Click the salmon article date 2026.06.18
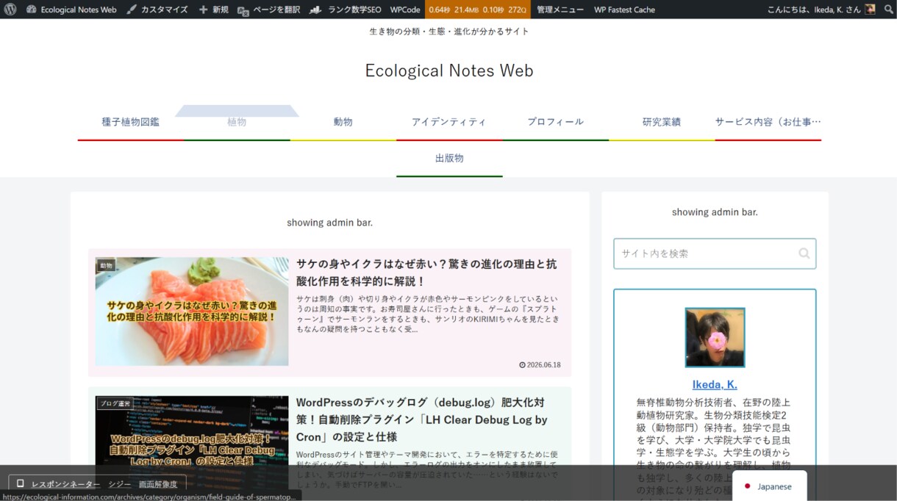The width and height of the screenshot is (897, 501). point(540,365)
